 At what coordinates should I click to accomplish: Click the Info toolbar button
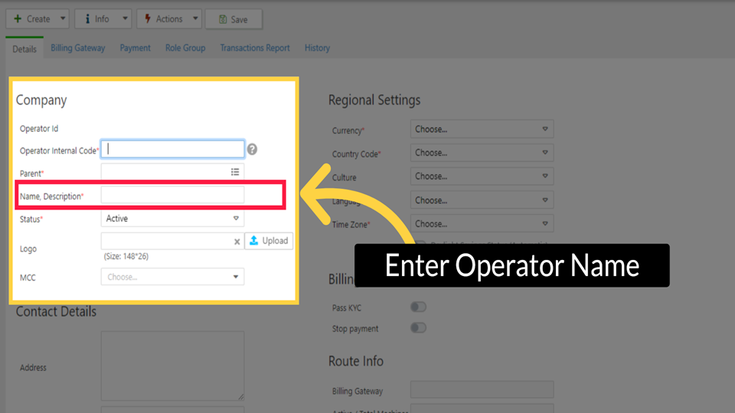tap(96, 19)
